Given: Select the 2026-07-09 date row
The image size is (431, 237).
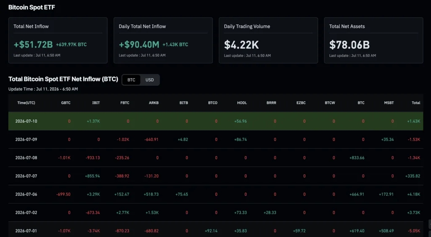Looking at the screenshot, I should pos(216,140).
